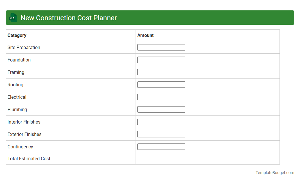Click the Site Preparation amount field

coord(161,47)
